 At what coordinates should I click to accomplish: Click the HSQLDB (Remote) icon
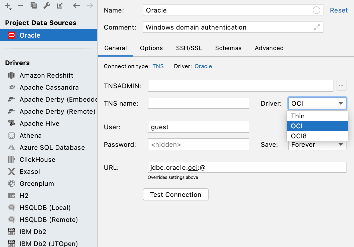(12, 219)
